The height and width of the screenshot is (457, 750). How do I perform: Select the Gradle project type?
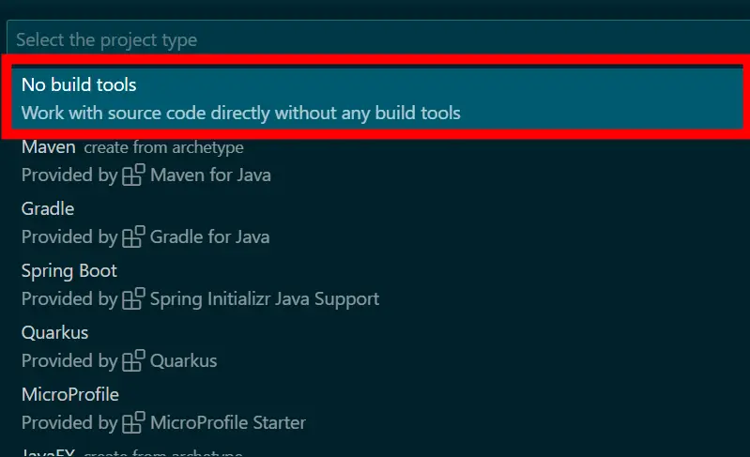tap(48, 208)
